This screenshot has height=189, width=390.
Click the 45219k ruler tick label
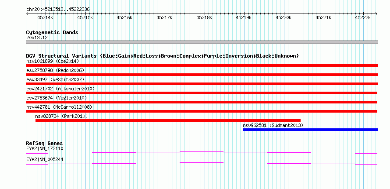pos(244,17)
